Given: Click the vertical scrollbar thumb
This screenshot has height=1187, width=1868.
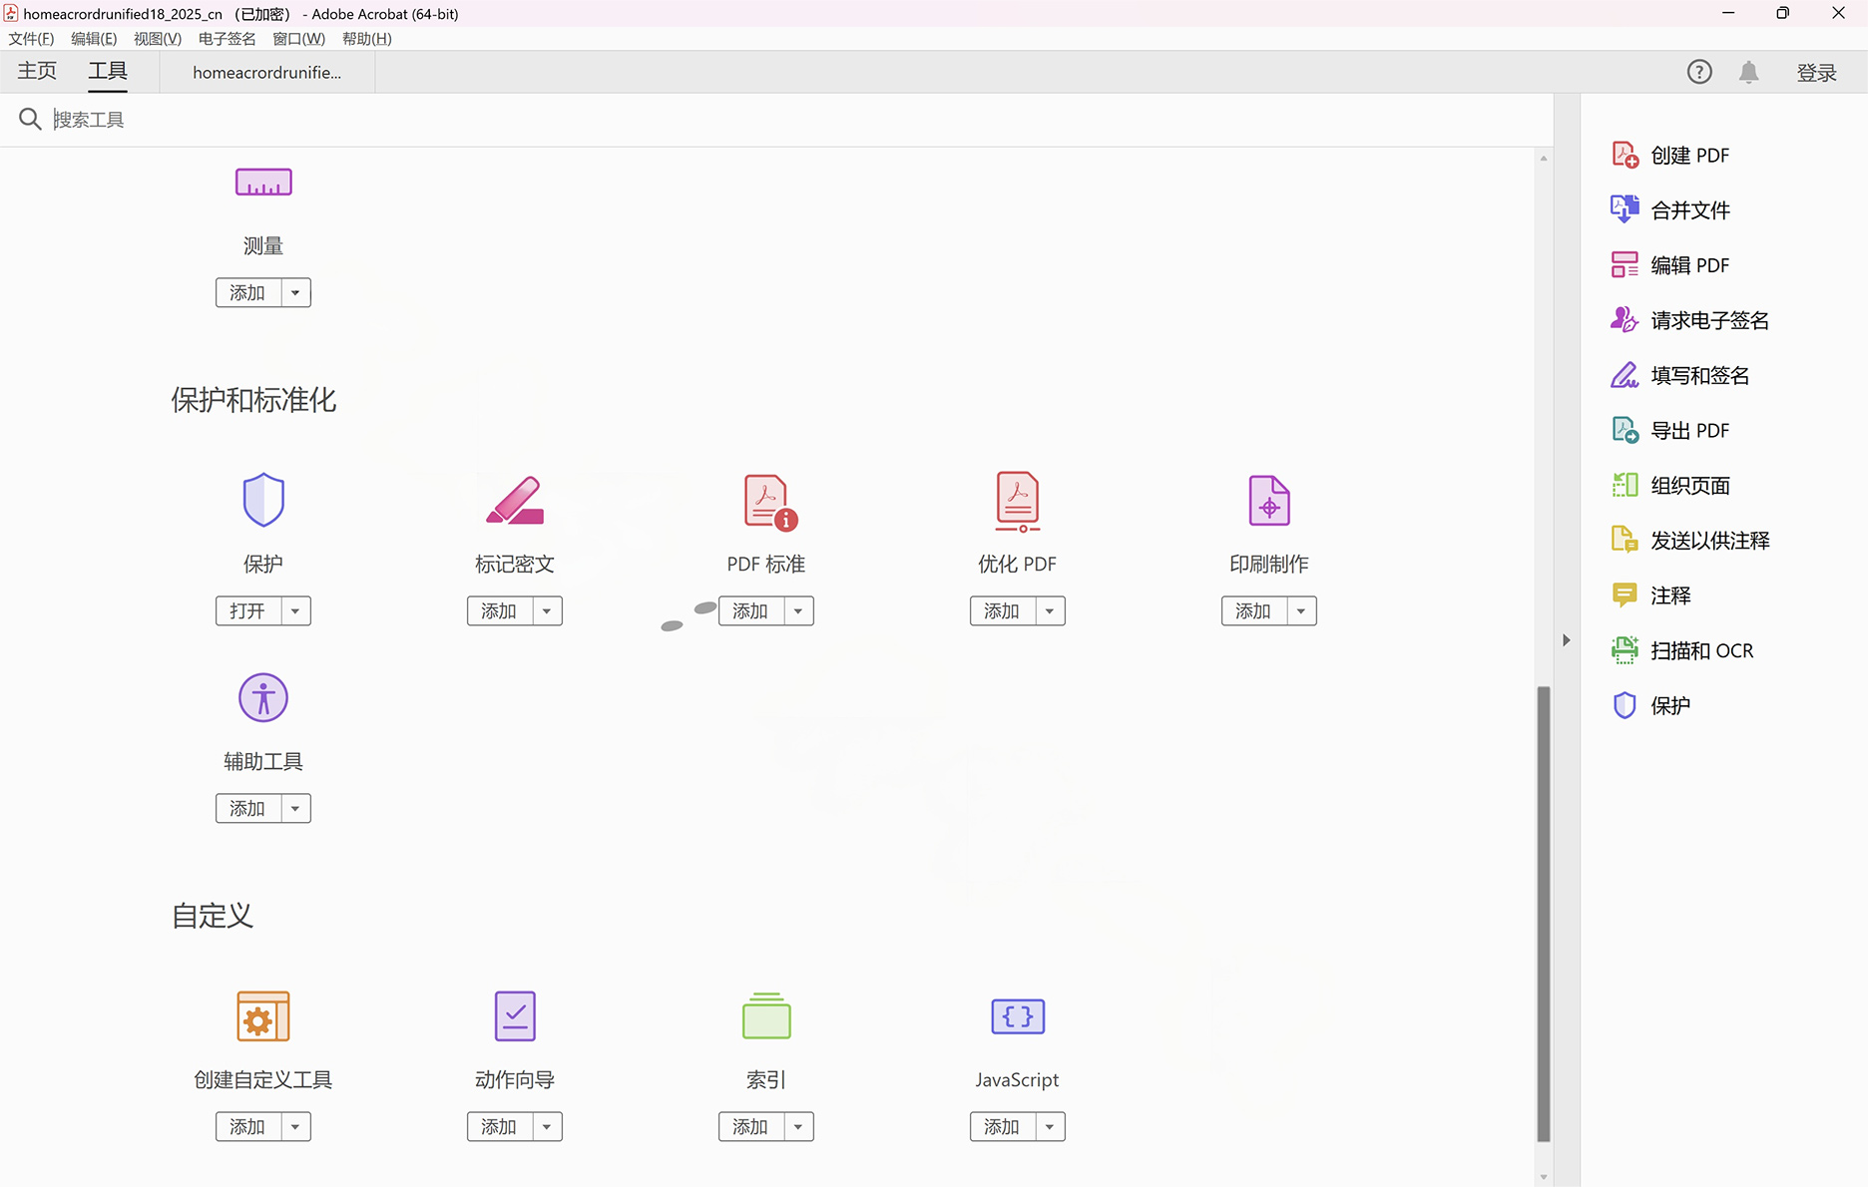Looking at the screenshot, I should coord(1544,914).
